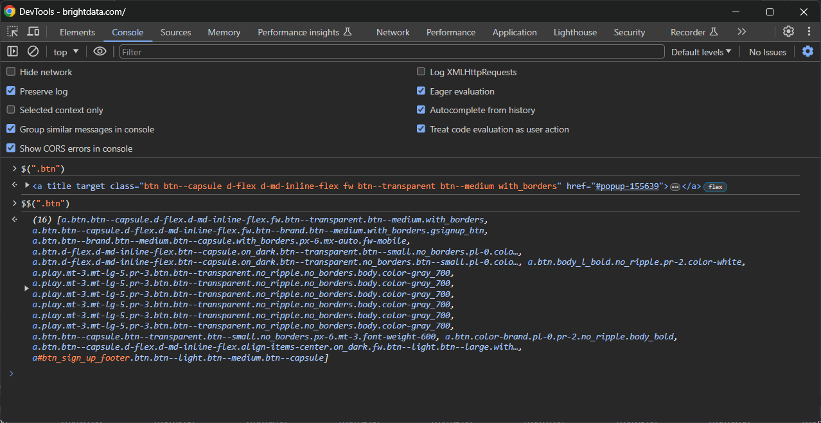The width and height of the screenshot is (821, 423).
Task: Select the inspect element tool
Action: [x=12, y=32]
